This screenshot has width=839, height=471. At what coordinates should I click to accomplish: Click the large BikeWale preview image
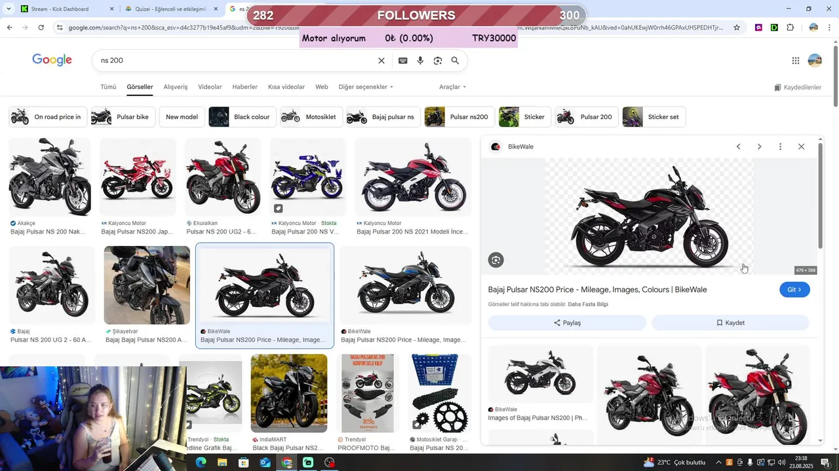tap(650, 217)
